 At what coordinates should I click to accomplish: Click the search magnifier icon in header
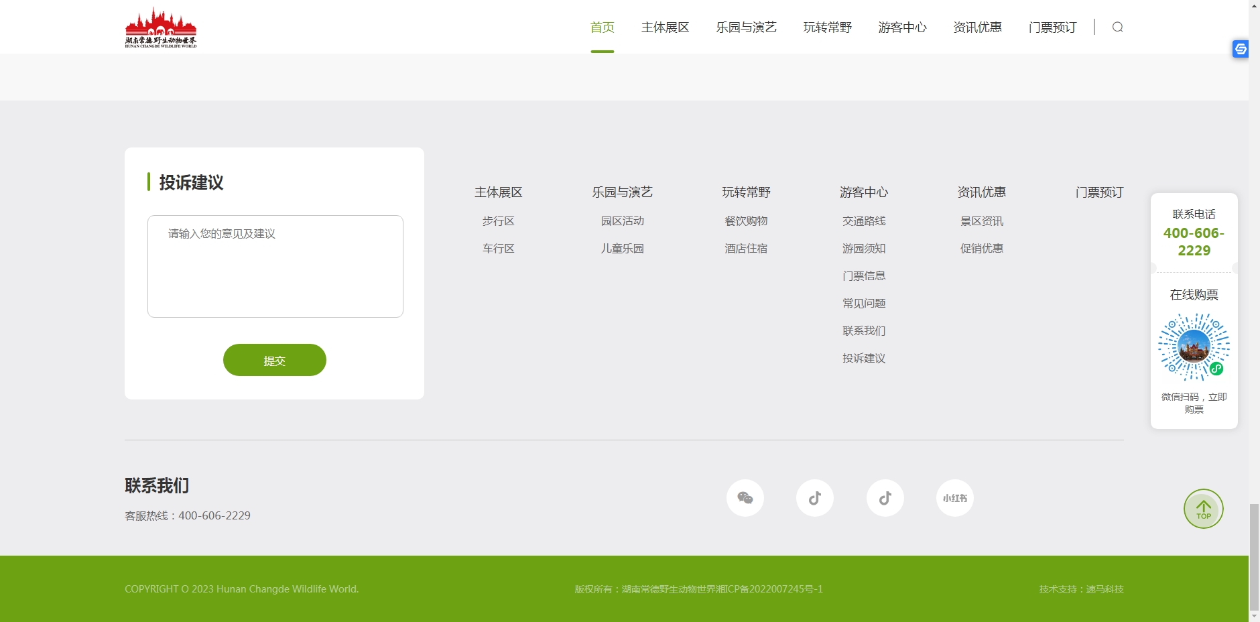tap(1117, 27)
